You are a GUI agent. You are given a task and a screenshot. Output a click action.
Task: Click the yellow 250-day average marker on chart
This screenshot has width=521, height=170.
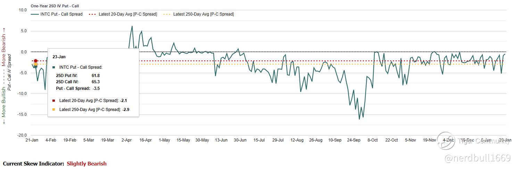pos(35,64)
